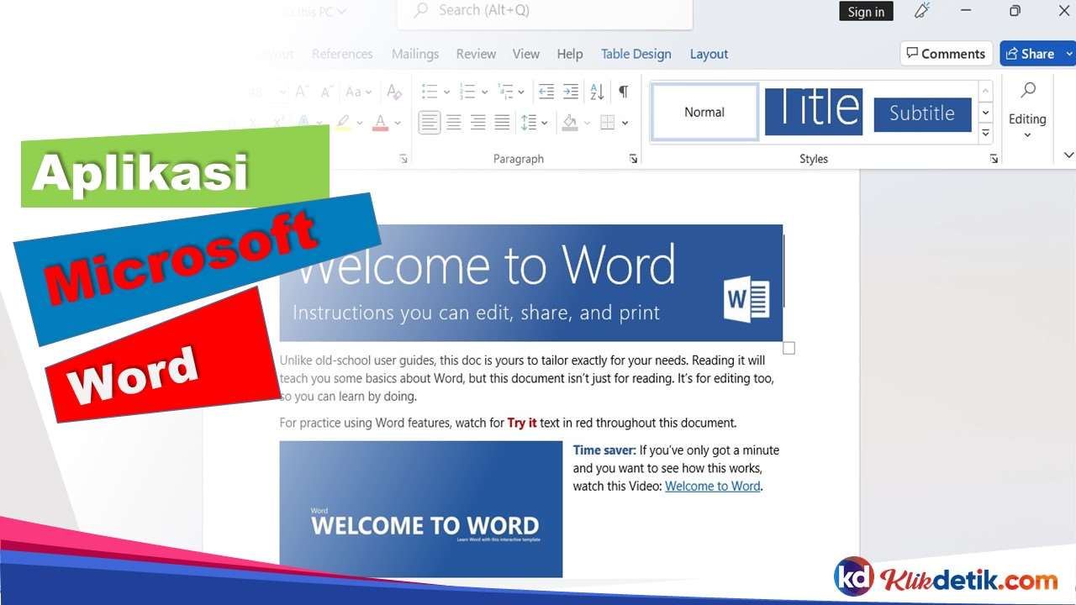Sort text with the A-Z icon
The image size is (1076, 605).
pos(597,92)
